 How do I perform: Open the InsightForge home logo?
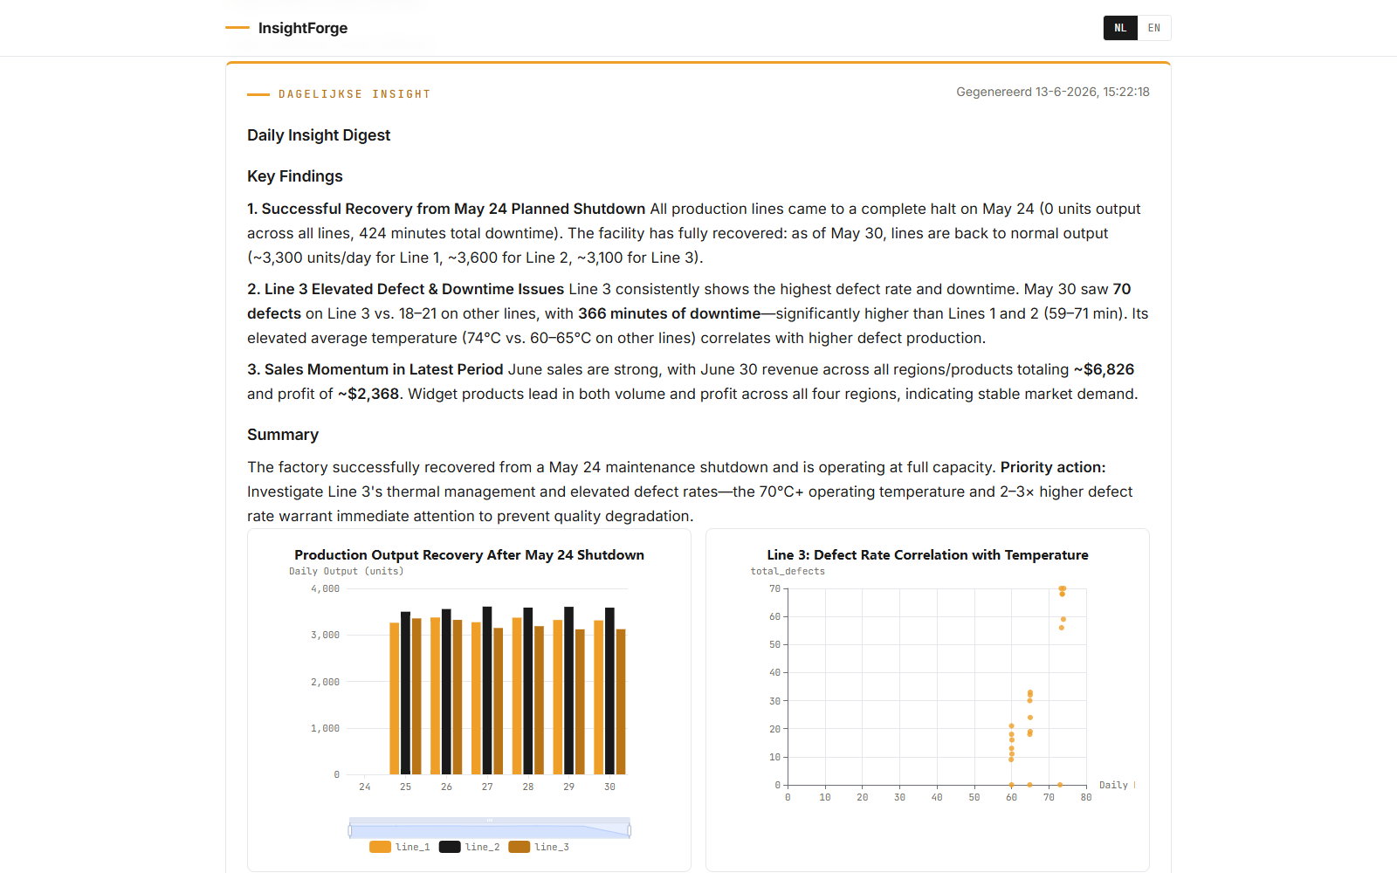(286, 28)
